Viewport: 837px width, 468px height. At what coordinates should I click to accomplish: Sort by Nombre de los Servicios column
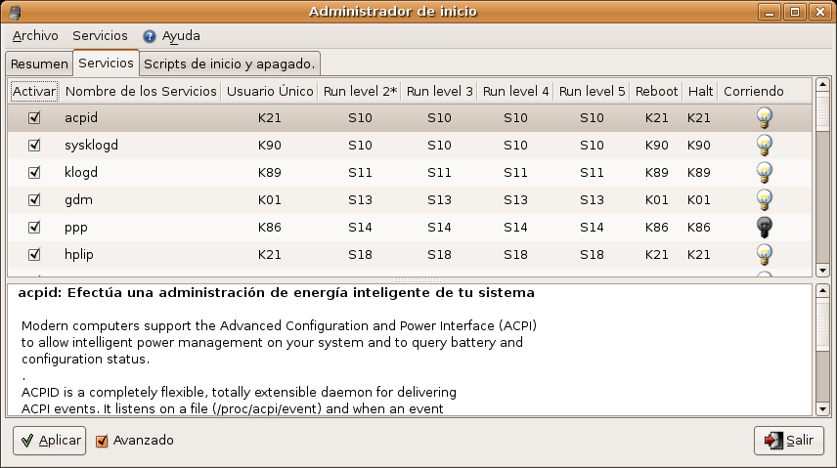point(141,91)
